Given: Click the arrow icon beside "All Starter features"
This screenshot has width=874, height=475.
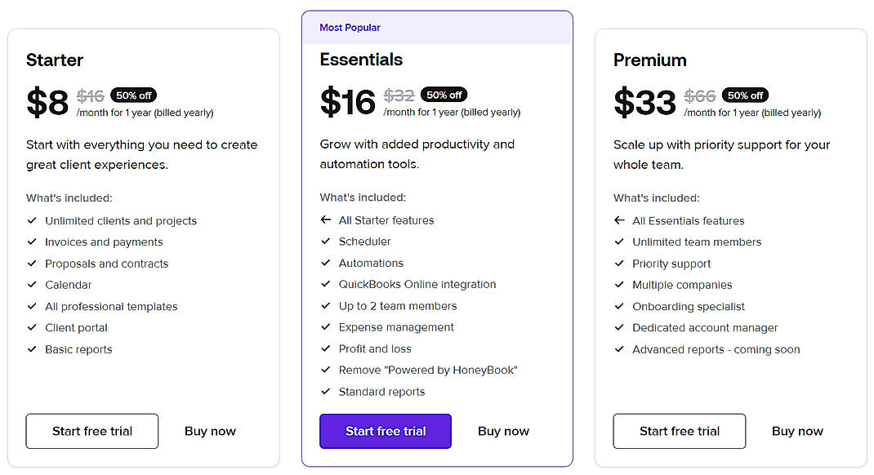Looking at the screenshot, I should 324,220.
